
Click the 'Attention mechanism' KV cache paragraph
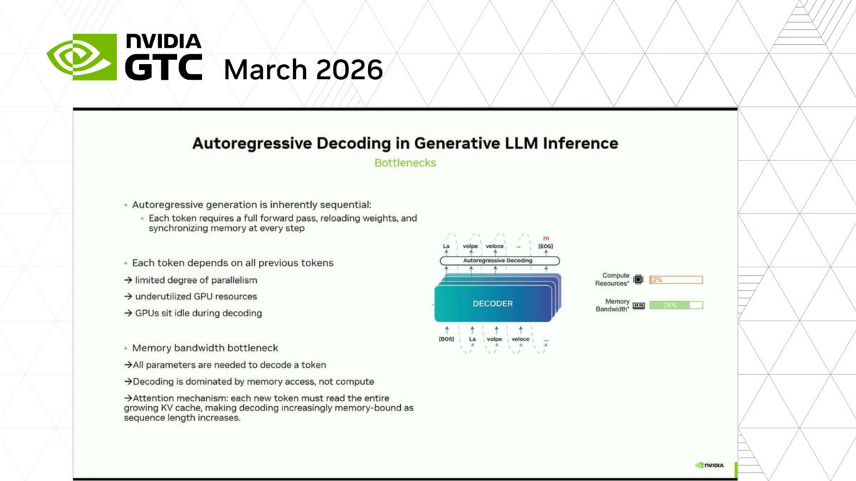coord(268,408)
